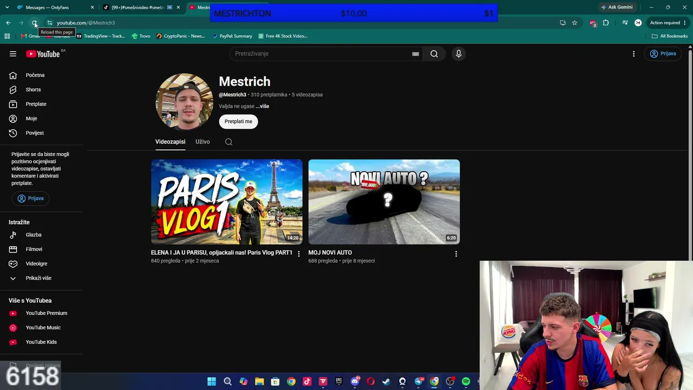The width and height of the screenshot is (693, 390).
Task: Close the TikTok browser tab
Action: tap(178, 8)
